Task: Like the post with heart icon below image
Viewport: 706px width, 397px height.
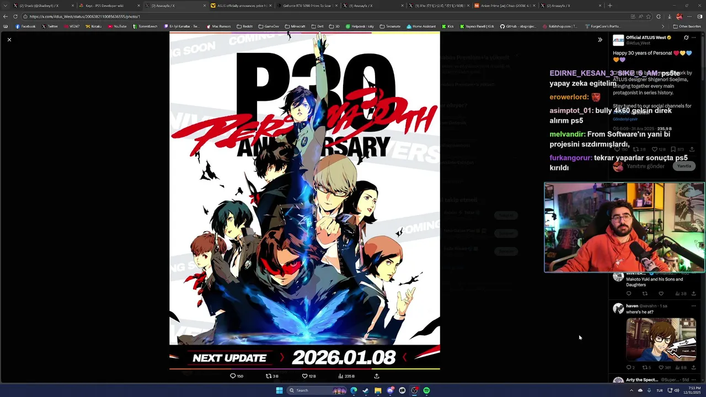Action: pos(304,376)
